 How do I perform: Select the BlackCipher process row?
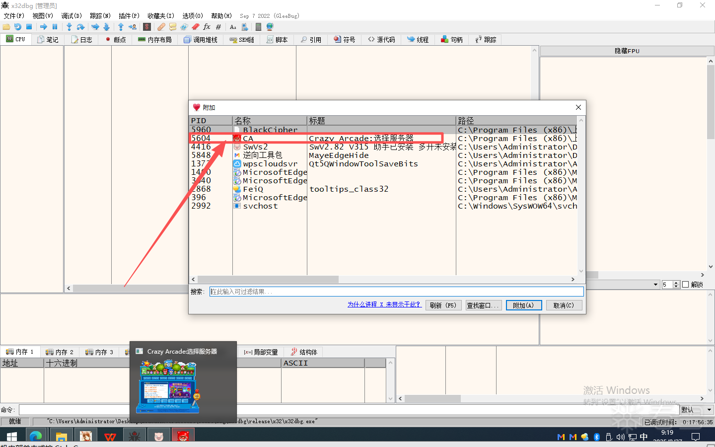383,130
